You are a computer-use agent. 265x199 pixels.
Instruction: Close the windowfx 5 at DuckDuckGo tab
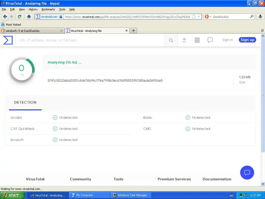[x=62, y=31]
